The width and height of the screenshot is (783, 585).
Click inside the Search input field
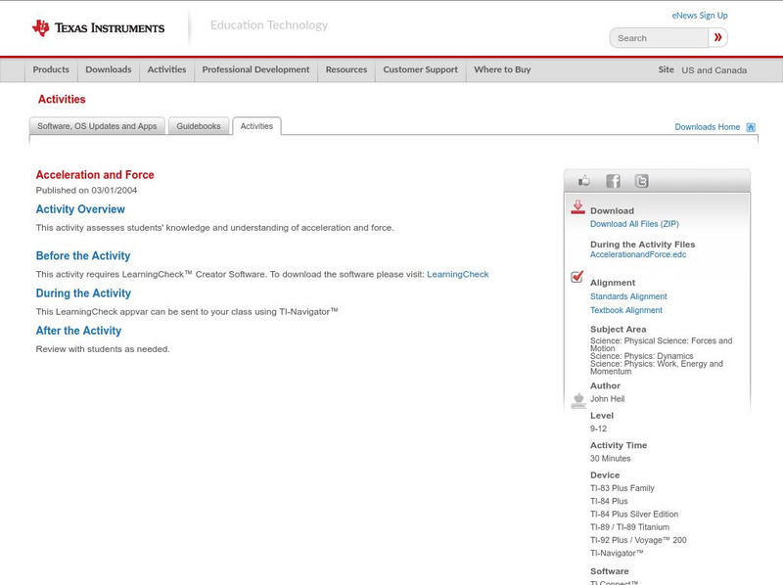click(x=658, y=37)
